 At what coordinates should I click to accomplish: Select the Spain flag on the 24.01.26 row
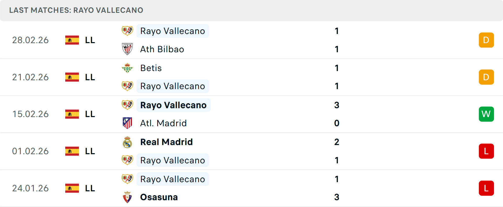click(72, 188)
